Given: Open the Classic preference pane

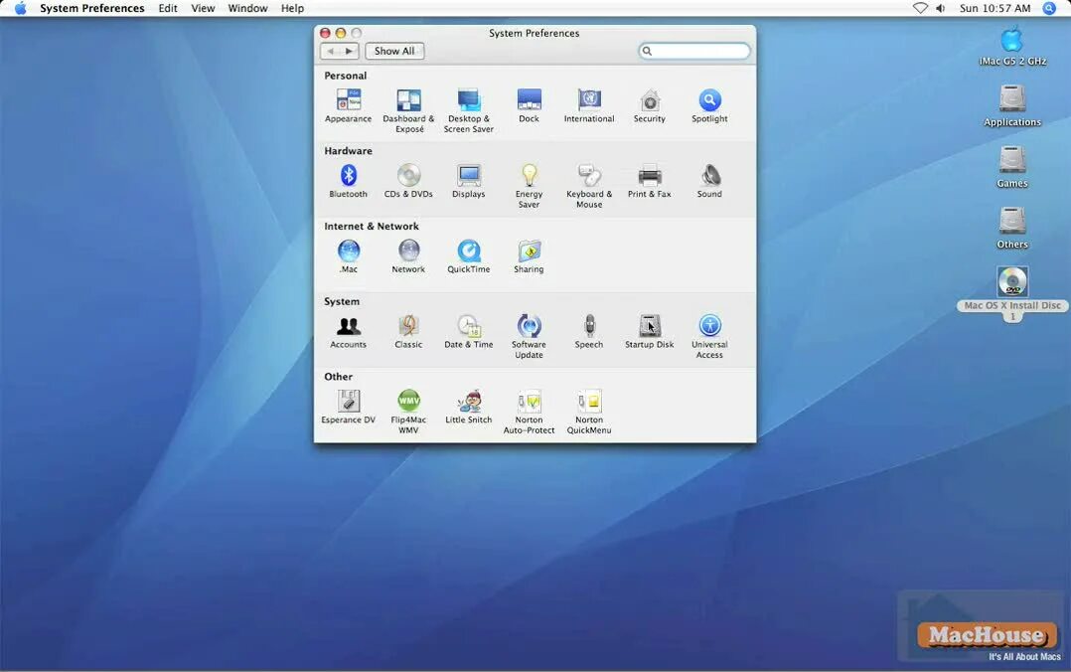Looking at the screenshot, I should [x=408, y=332].
